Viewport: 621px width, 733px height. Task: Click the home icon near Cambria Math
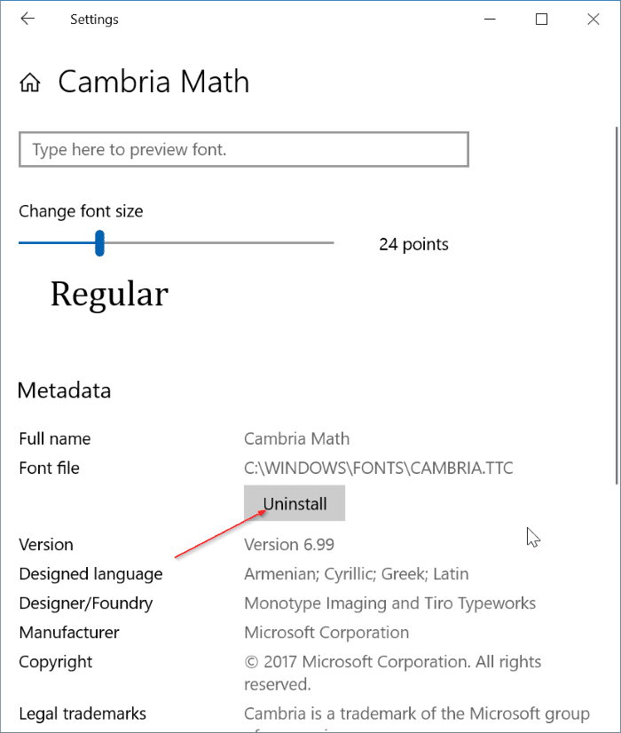coord(29,81)
